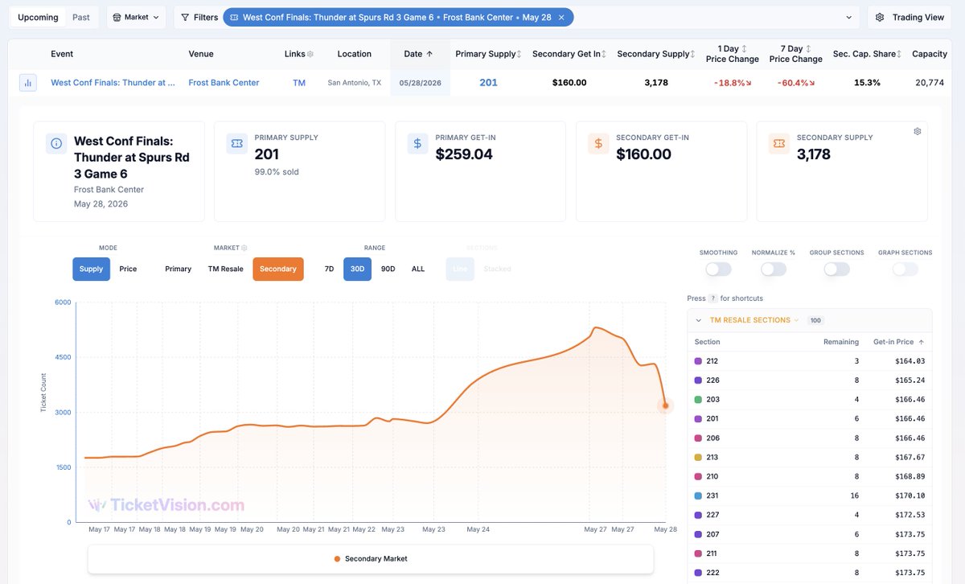Enable the Group Sections switch
The image size is (965, 584).
point(836,269)
